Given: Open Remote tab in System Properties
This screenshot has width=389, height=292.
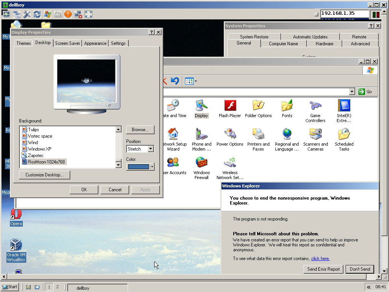Looking at the screenshot, I should 359,37.
